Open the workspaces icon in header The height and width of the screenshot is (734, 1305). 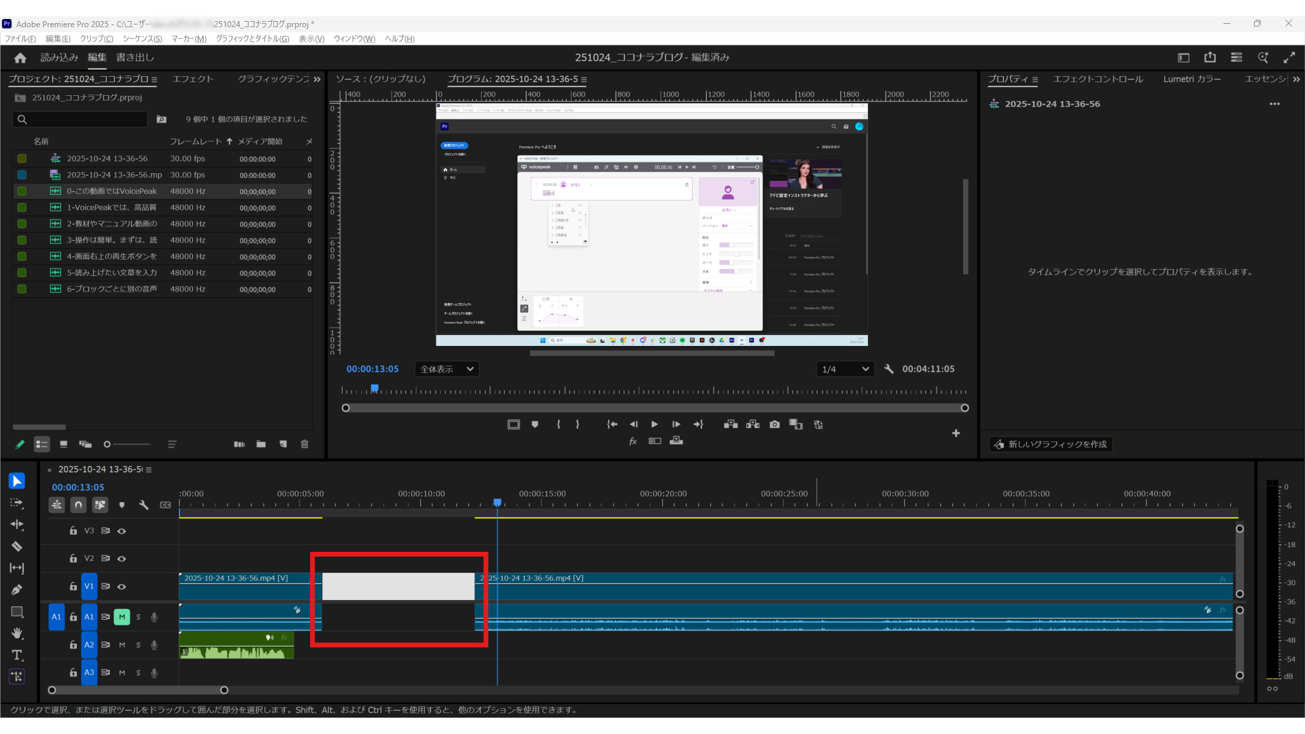(1236, 58)
